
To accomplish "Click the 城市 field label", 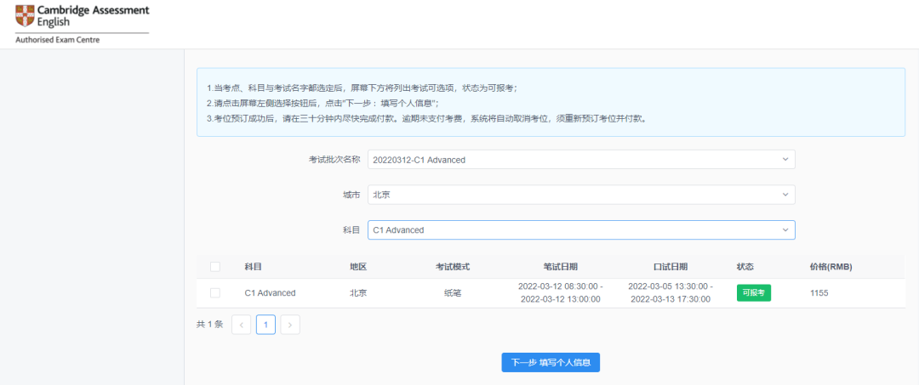I will (351, 195).
